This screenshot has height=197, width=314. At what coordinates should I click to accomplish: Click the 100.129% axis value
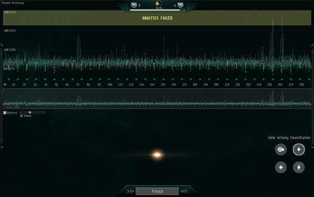pyautogui.click(x=10, y=50)
